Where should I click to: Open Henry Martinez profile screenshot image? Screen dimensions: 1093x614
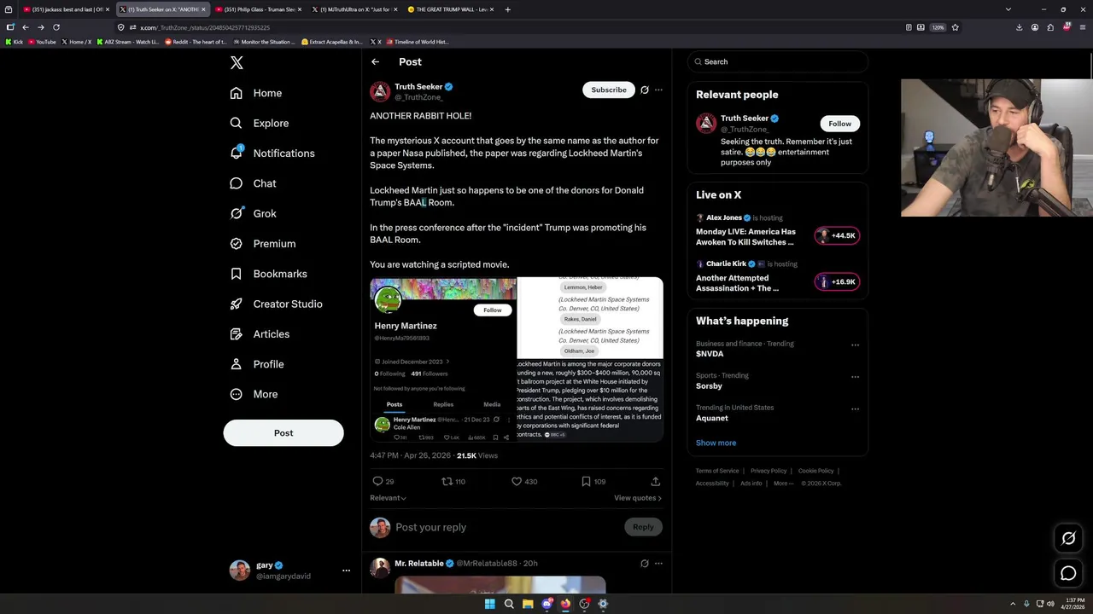pyautogui.click(x=443, y=359)
